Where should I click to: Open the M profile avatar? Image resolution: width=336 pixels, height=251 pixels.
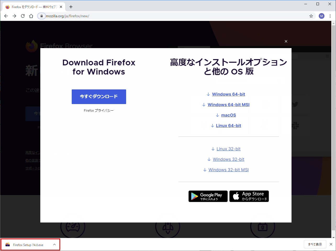click(x=322, y=16)
